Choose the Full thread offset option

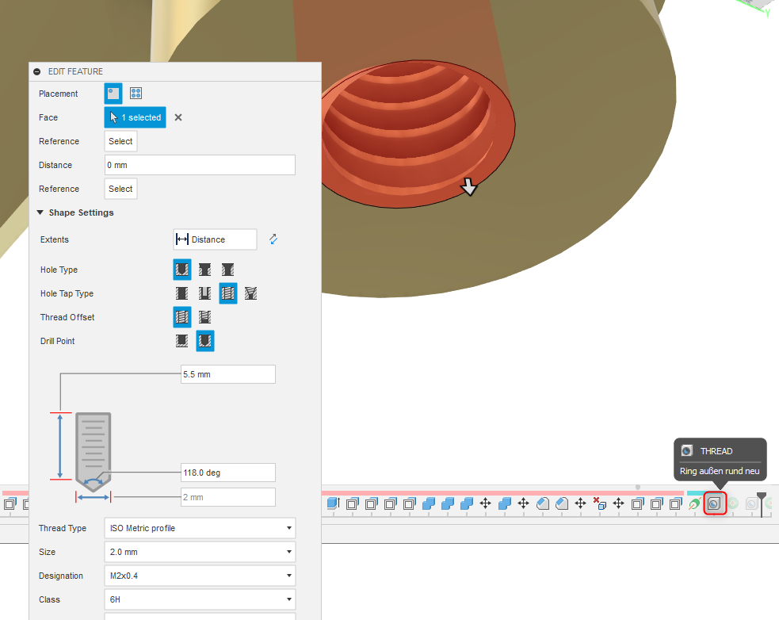[x=181, y=317]
